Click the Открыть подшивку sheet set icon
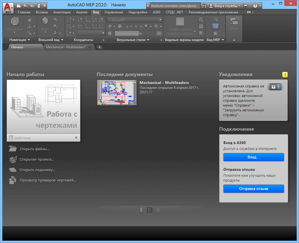 tap(13, 170)
